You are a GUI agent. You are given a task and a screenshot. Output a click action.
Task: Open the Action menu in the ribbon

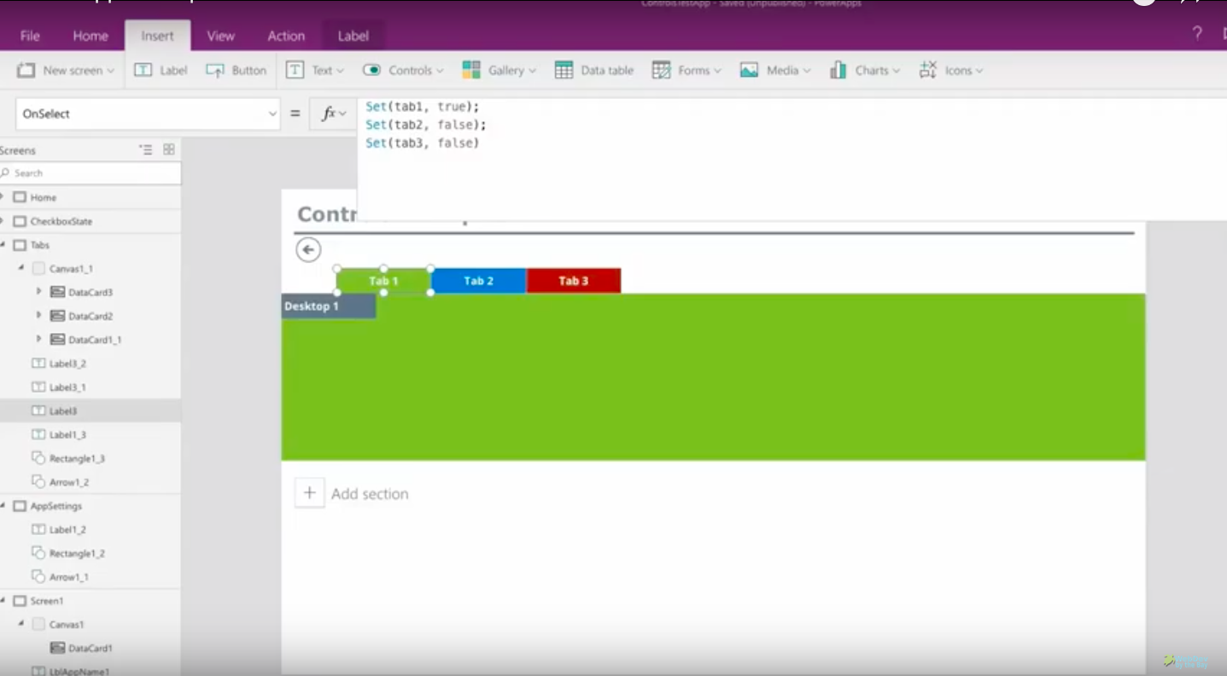pyautogui.click(x=285, y=35)
